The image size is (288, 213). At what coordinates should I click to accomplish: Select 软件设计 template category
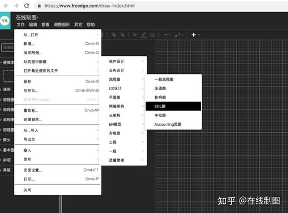[x=124, y=61]
